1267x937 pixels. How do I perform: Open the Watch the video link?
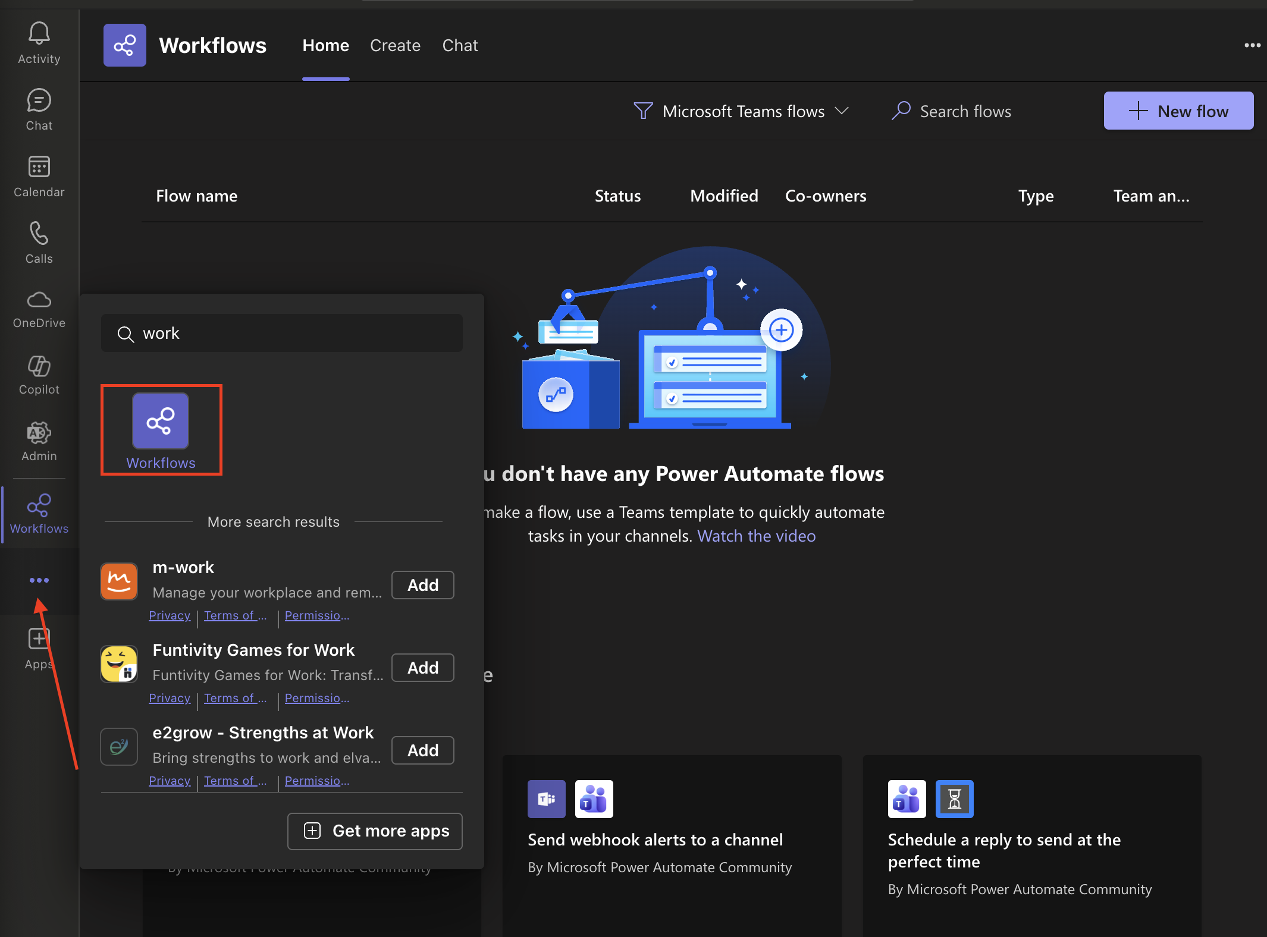(x=756, y=536)
